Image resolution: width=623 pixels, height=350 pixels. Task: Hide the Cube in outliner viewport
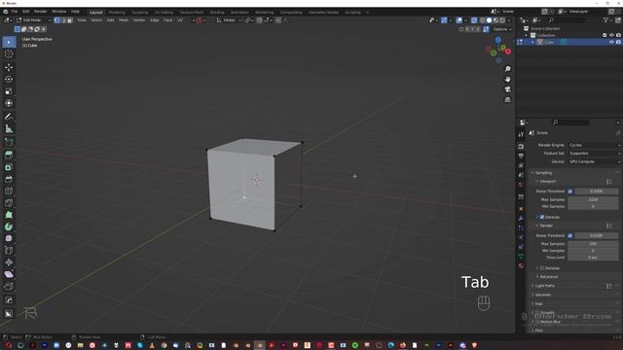point(611,42)
